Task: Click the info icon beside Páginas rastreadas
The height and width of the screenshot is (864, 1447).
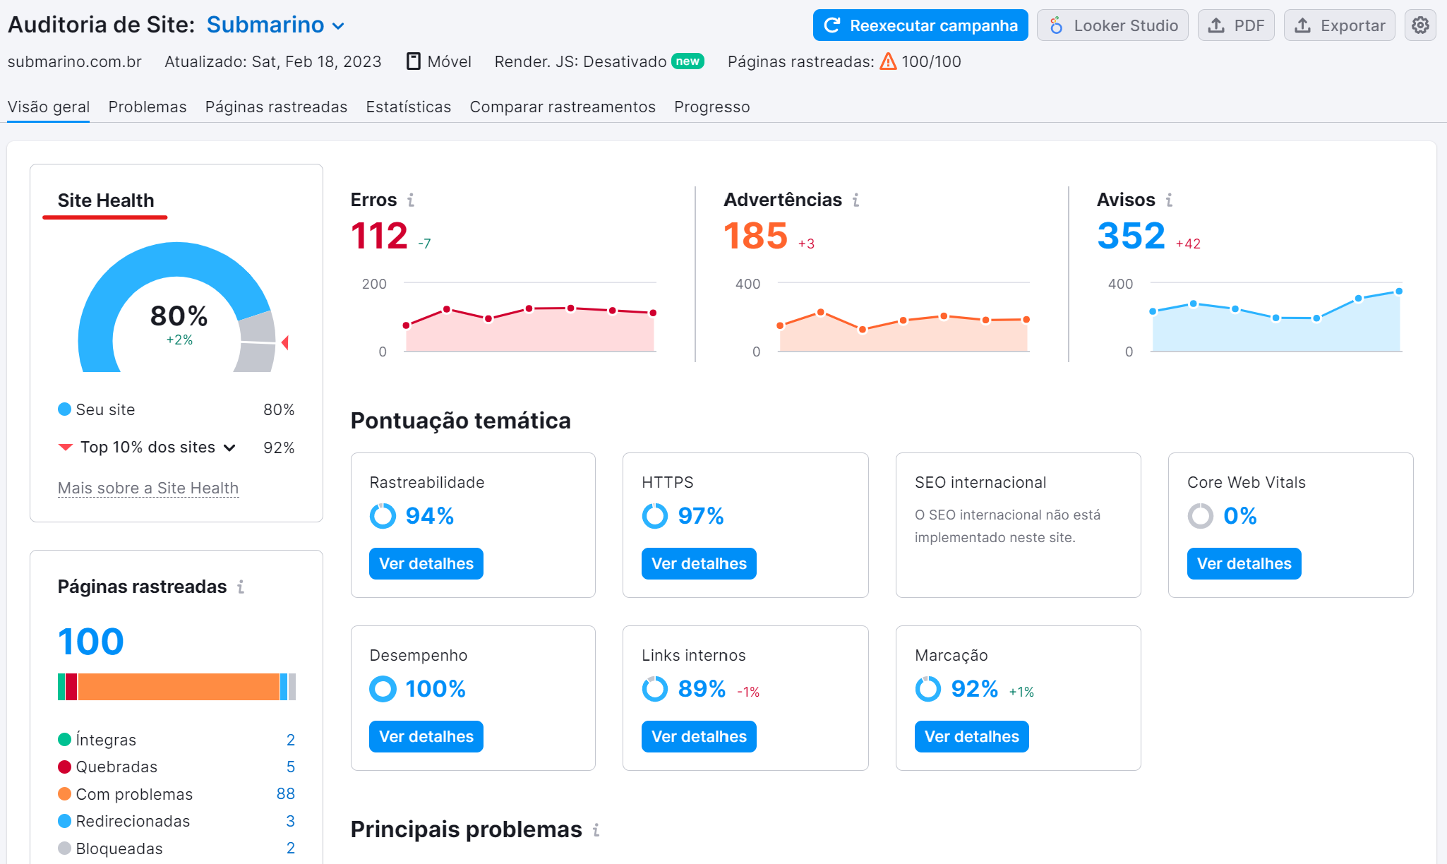Action: (241, 587)
